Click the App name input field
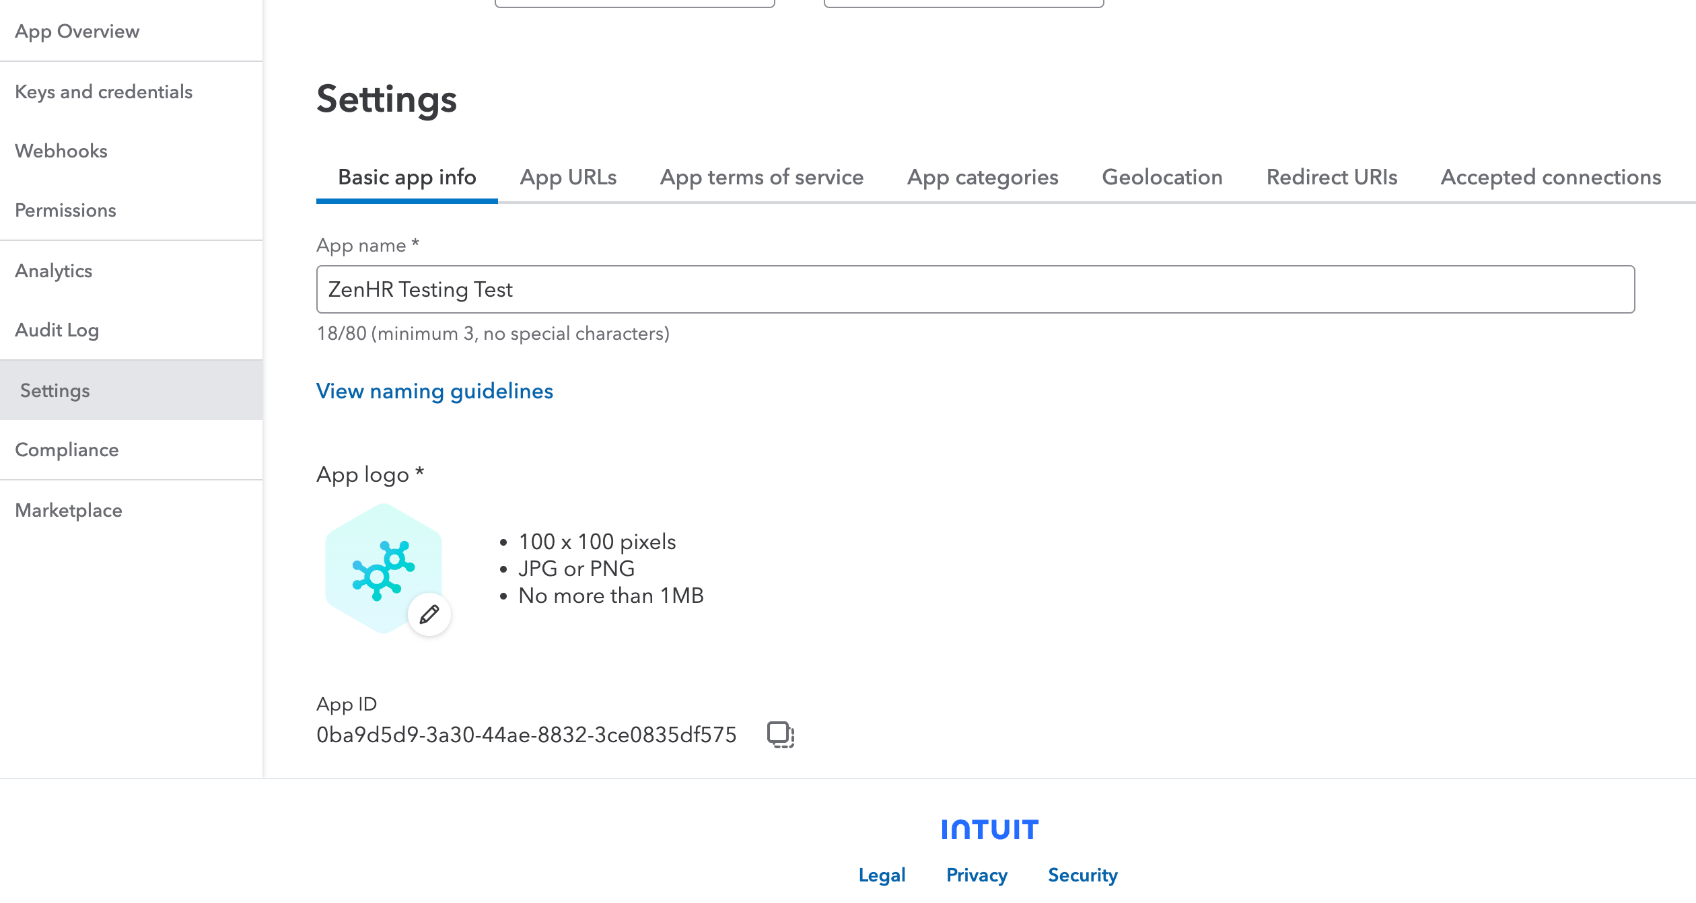 pyautogui.click(x=975, y=289)
